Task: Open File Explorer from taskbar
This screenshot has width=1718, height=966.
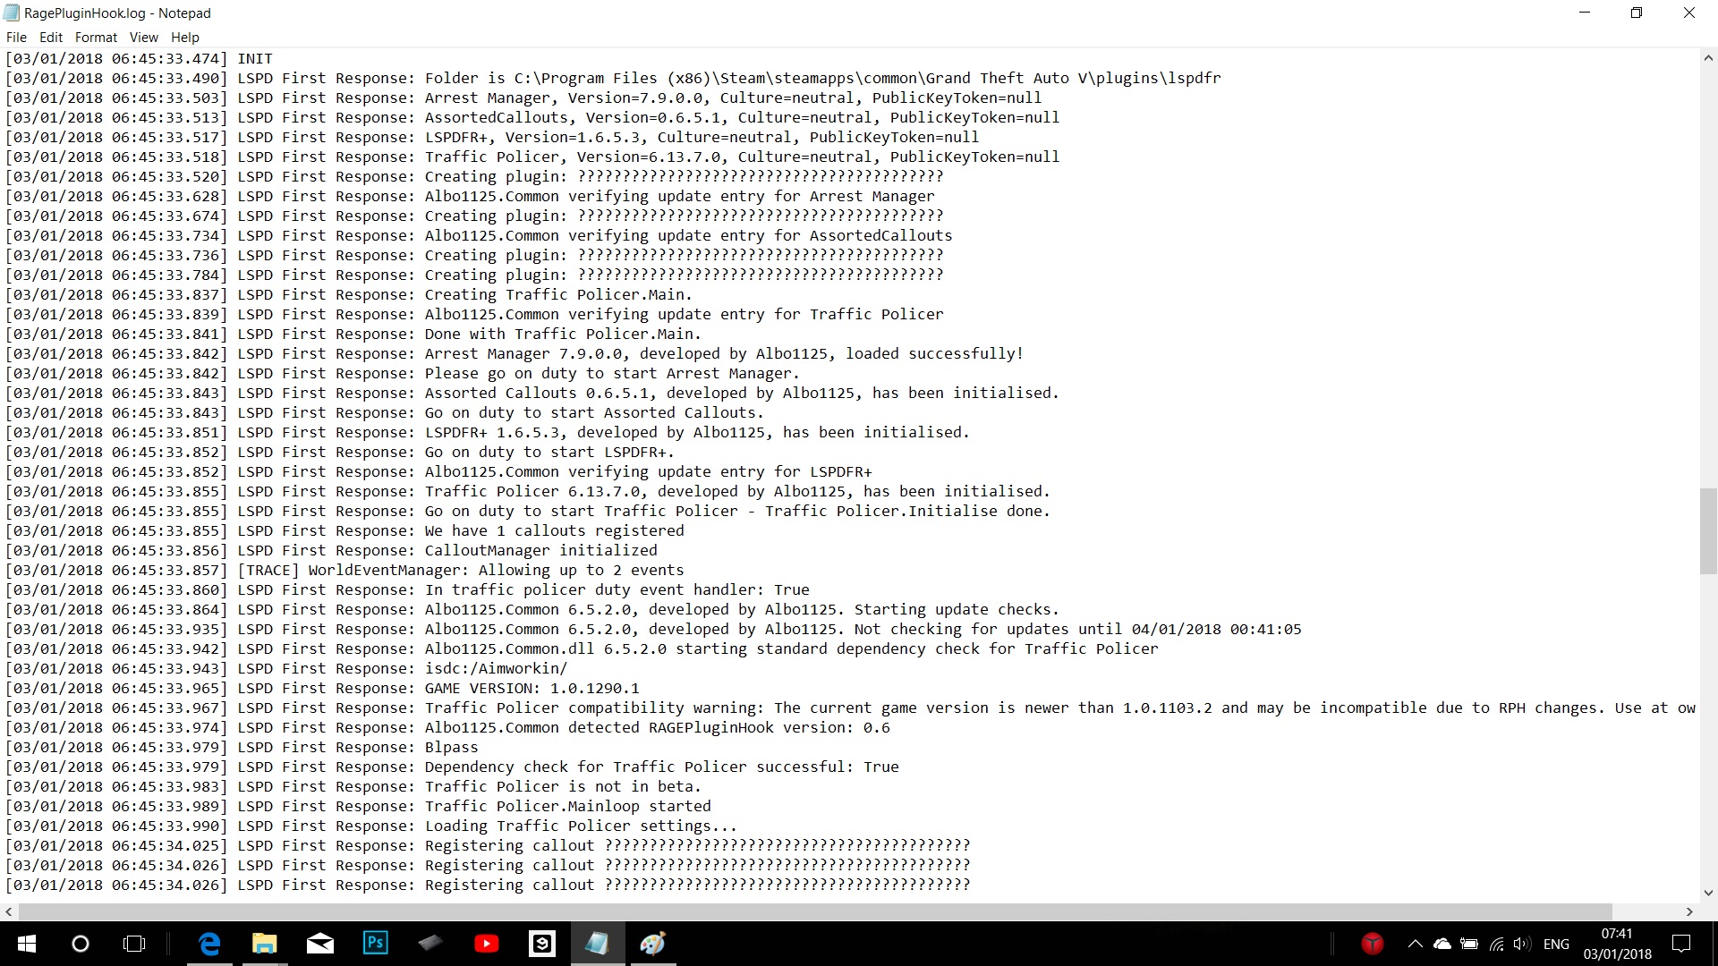Action: pyautogui.click(x=265, y=944)
